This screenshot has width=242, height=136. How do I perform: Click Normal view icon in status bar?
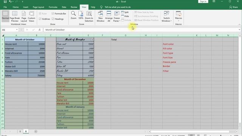coord(191,135)
